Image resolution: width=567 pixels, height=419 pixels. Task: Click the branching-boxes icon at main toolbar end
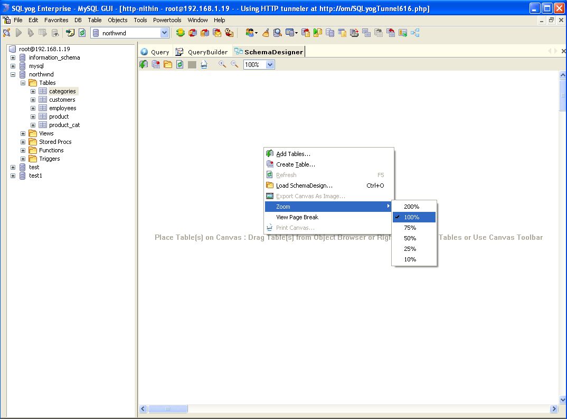tap(415, 33)
